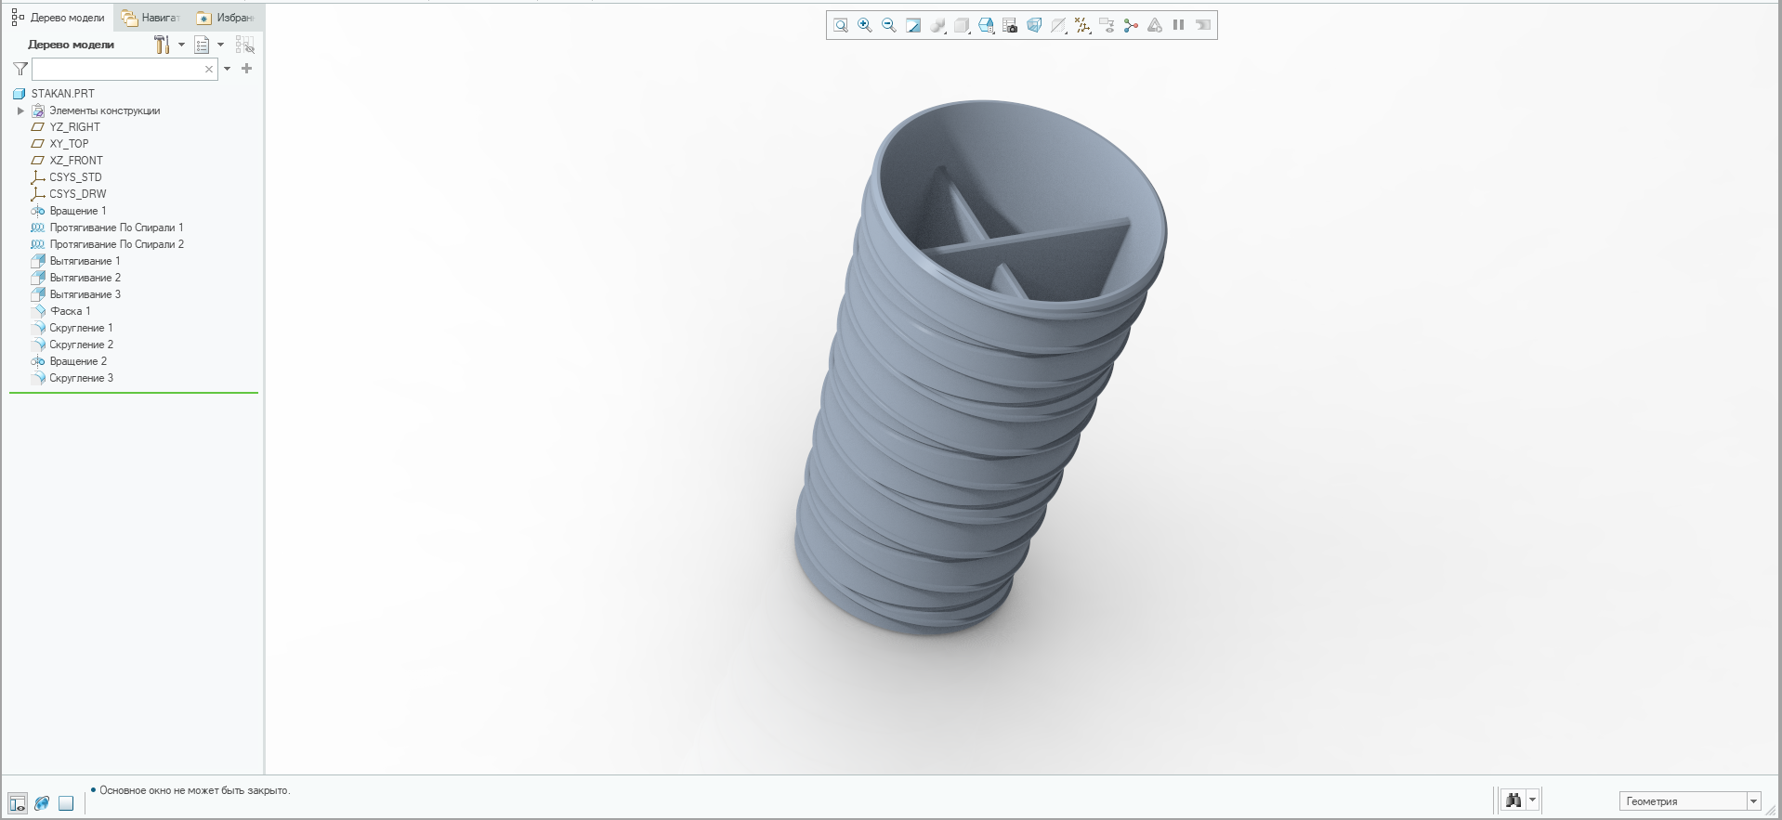The width and height of the screenshot is (1782, 820).
Task: Click the Refit zoom-to-fit icon
Action: [x=841, y=26]
